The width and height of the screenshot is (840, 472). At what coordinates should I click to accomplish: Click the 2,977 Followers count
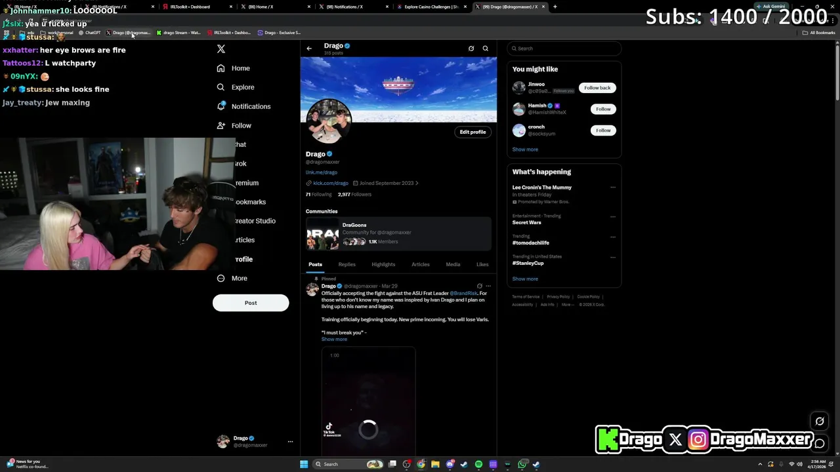(x=354, y=195)
